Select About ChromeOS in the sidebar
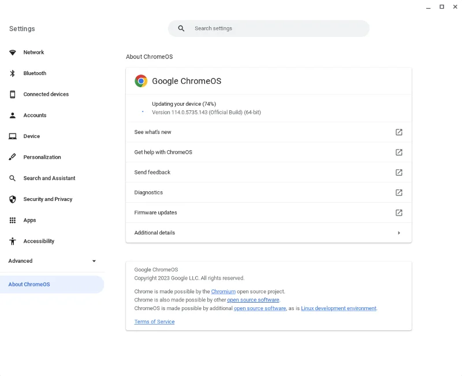 [30, 284]
